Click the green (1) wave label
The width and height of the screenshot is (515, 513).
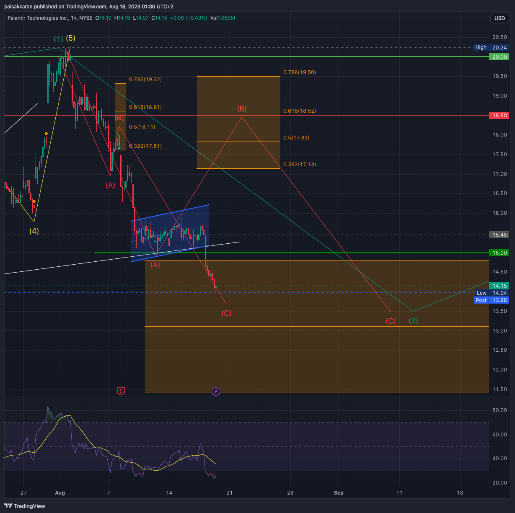tap(59, 39)
